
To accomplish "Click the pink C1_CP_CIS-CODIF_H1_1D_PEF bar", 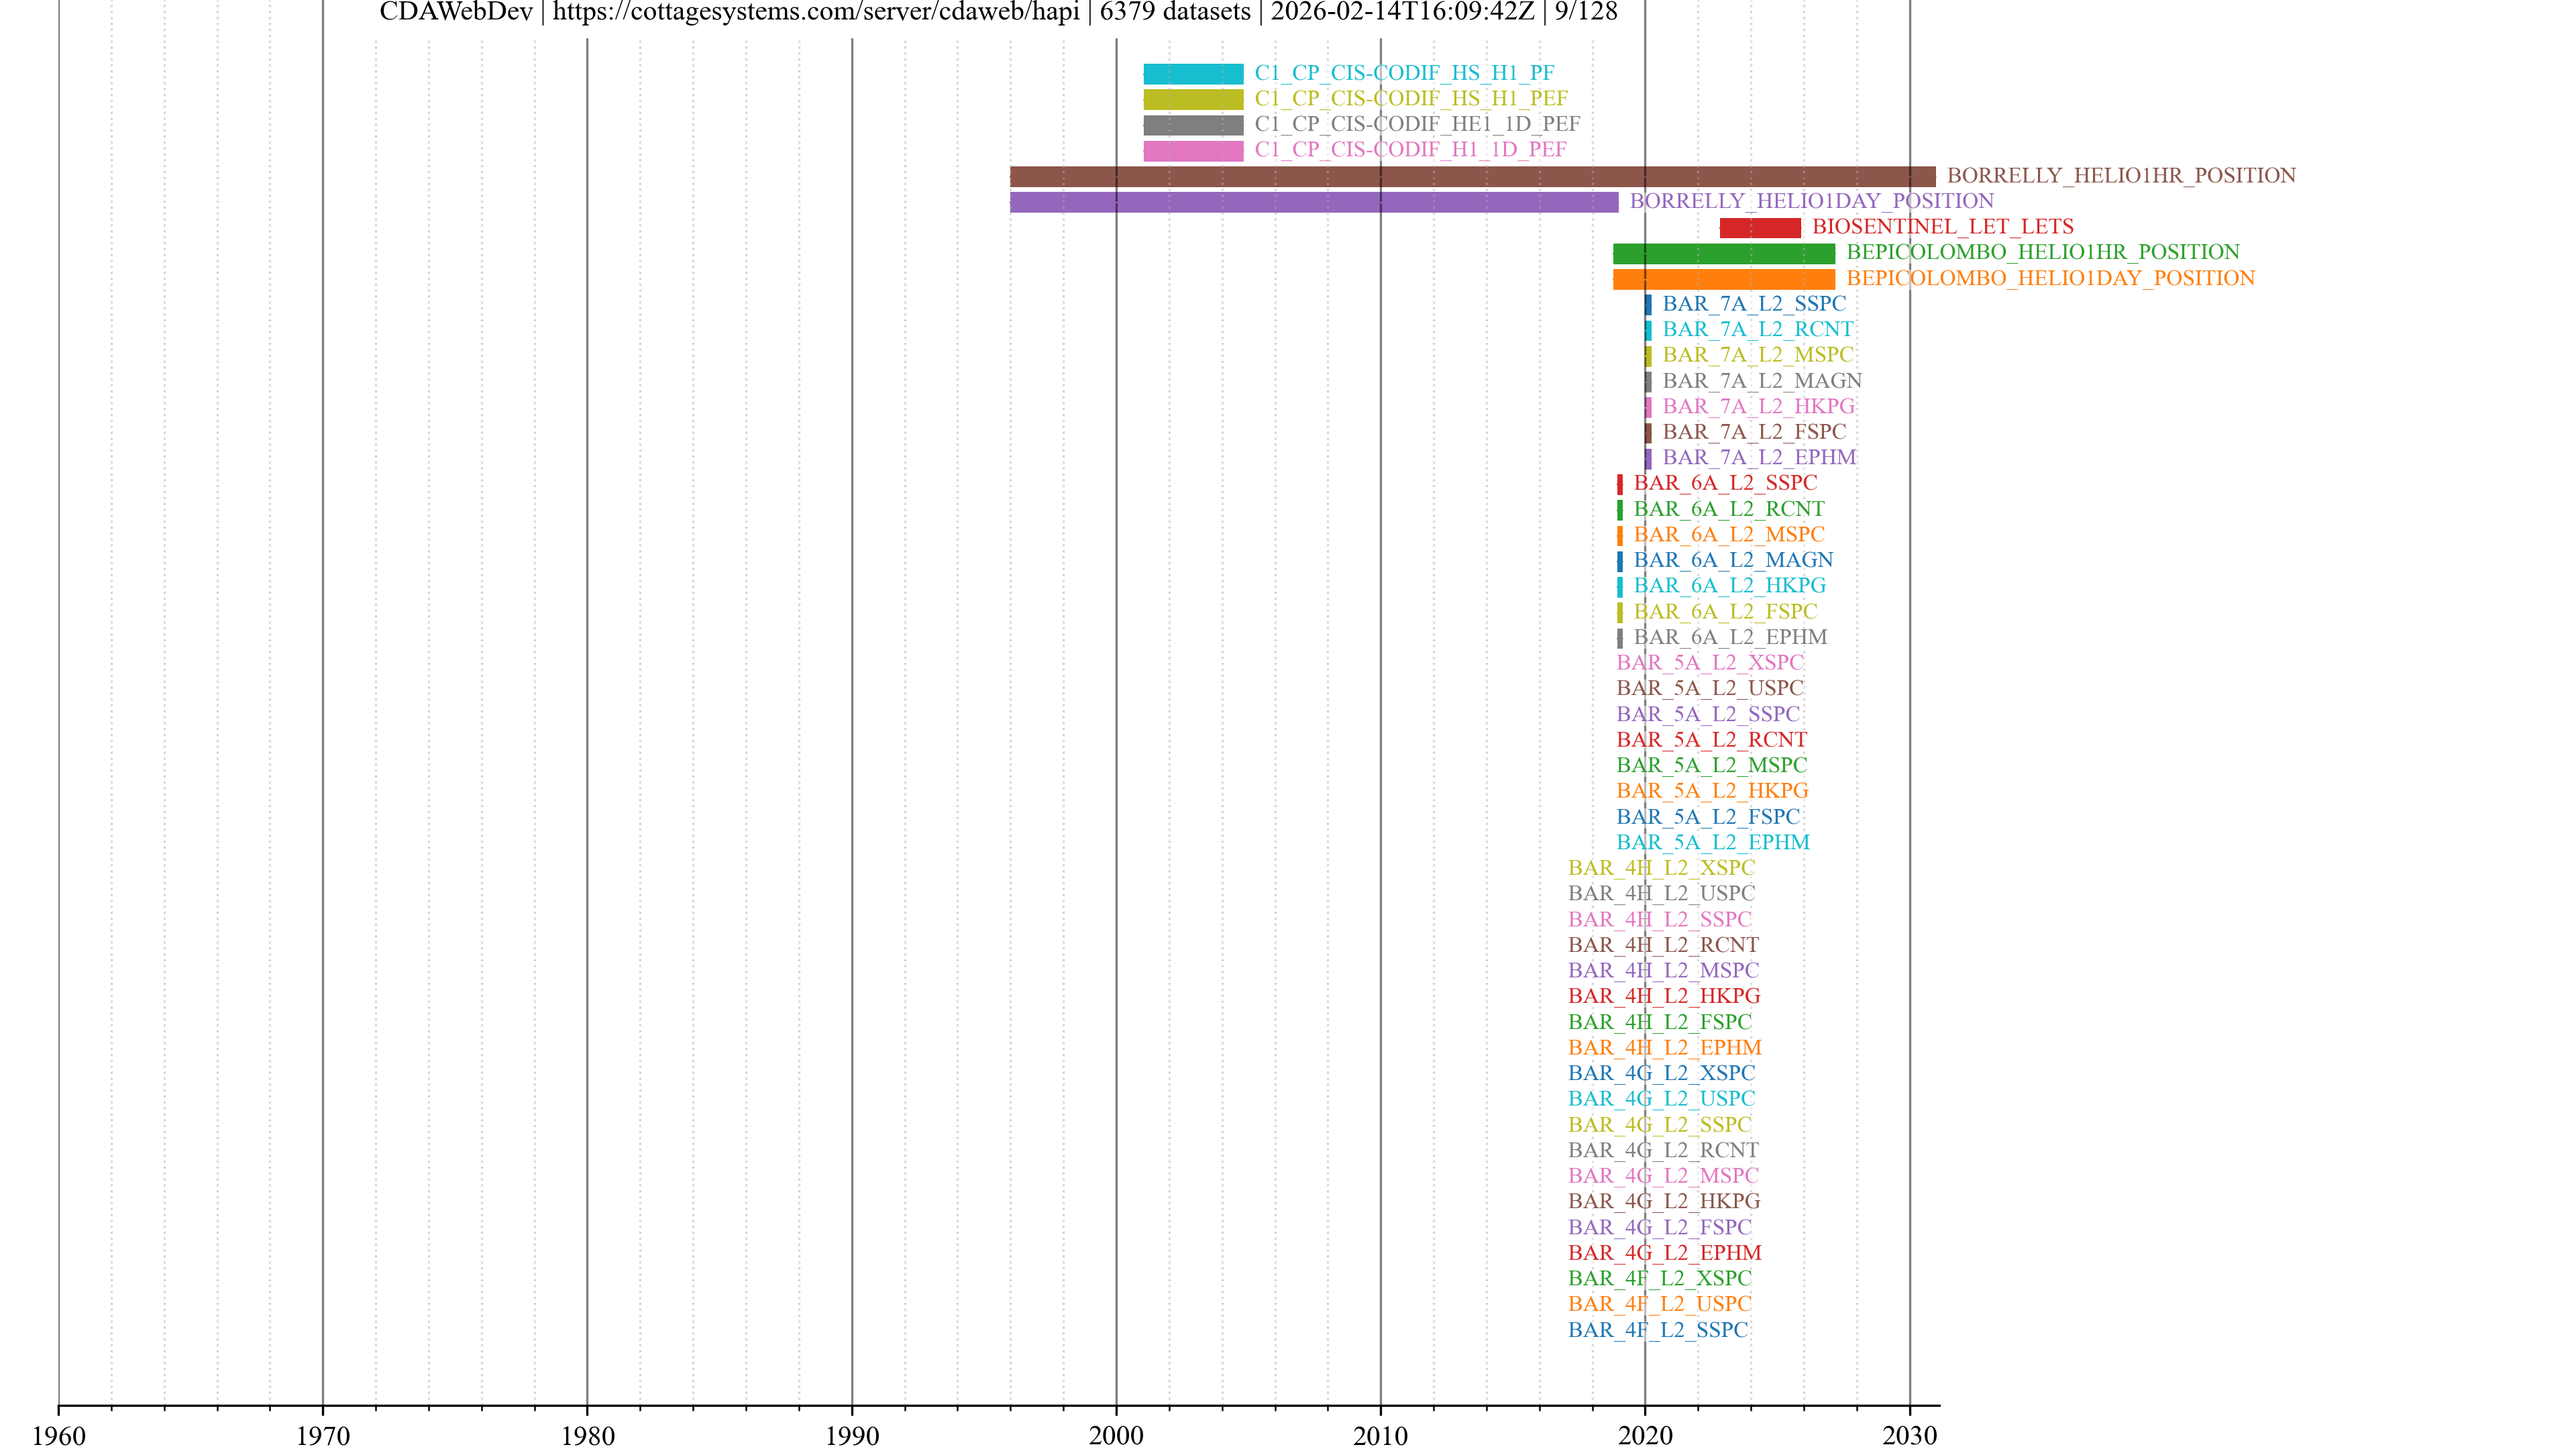I will (x=1193, y=151).
